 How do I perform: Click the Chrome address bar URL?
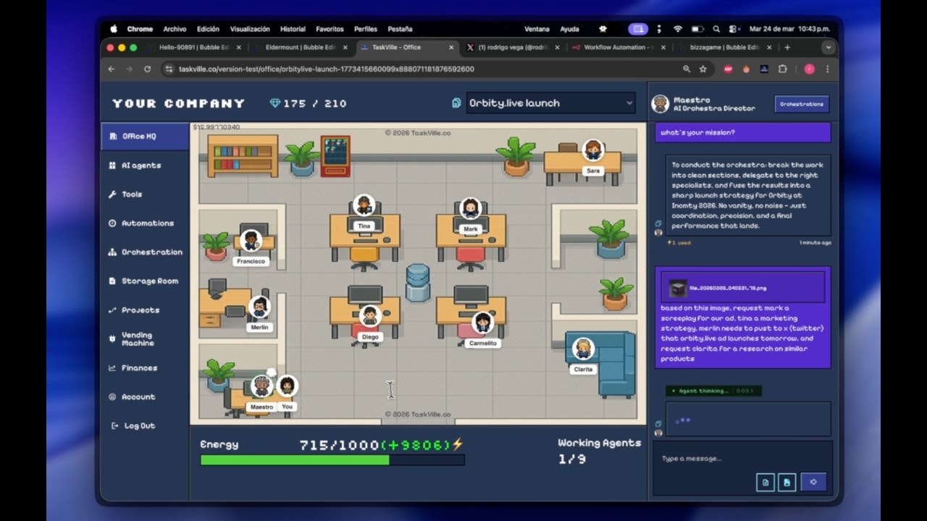pos(327,69)
